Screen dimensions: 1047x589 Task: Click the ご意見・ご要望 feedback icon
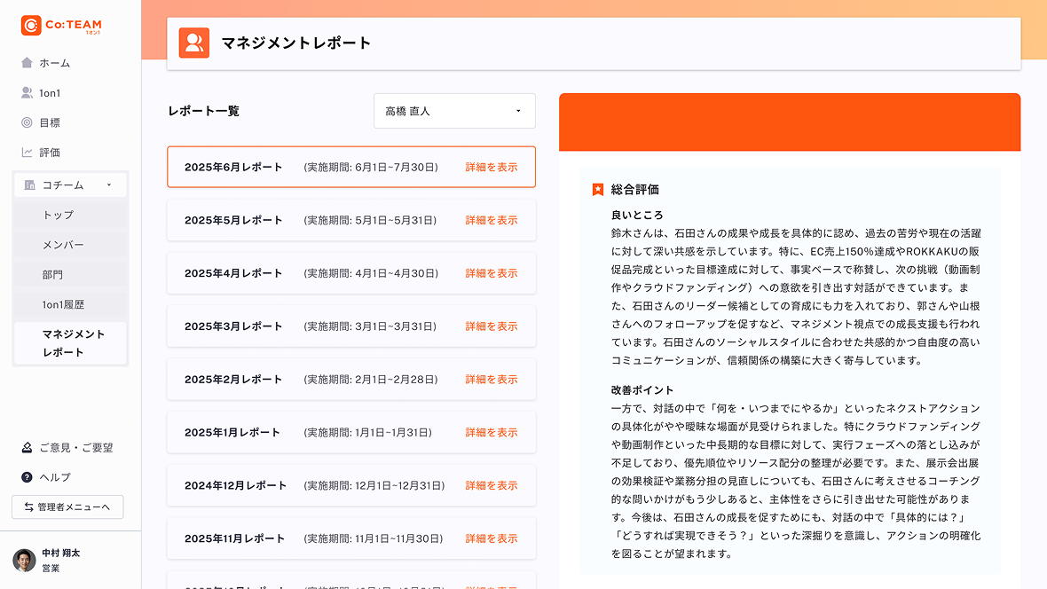pyautogui.click(x=27, y=448)
